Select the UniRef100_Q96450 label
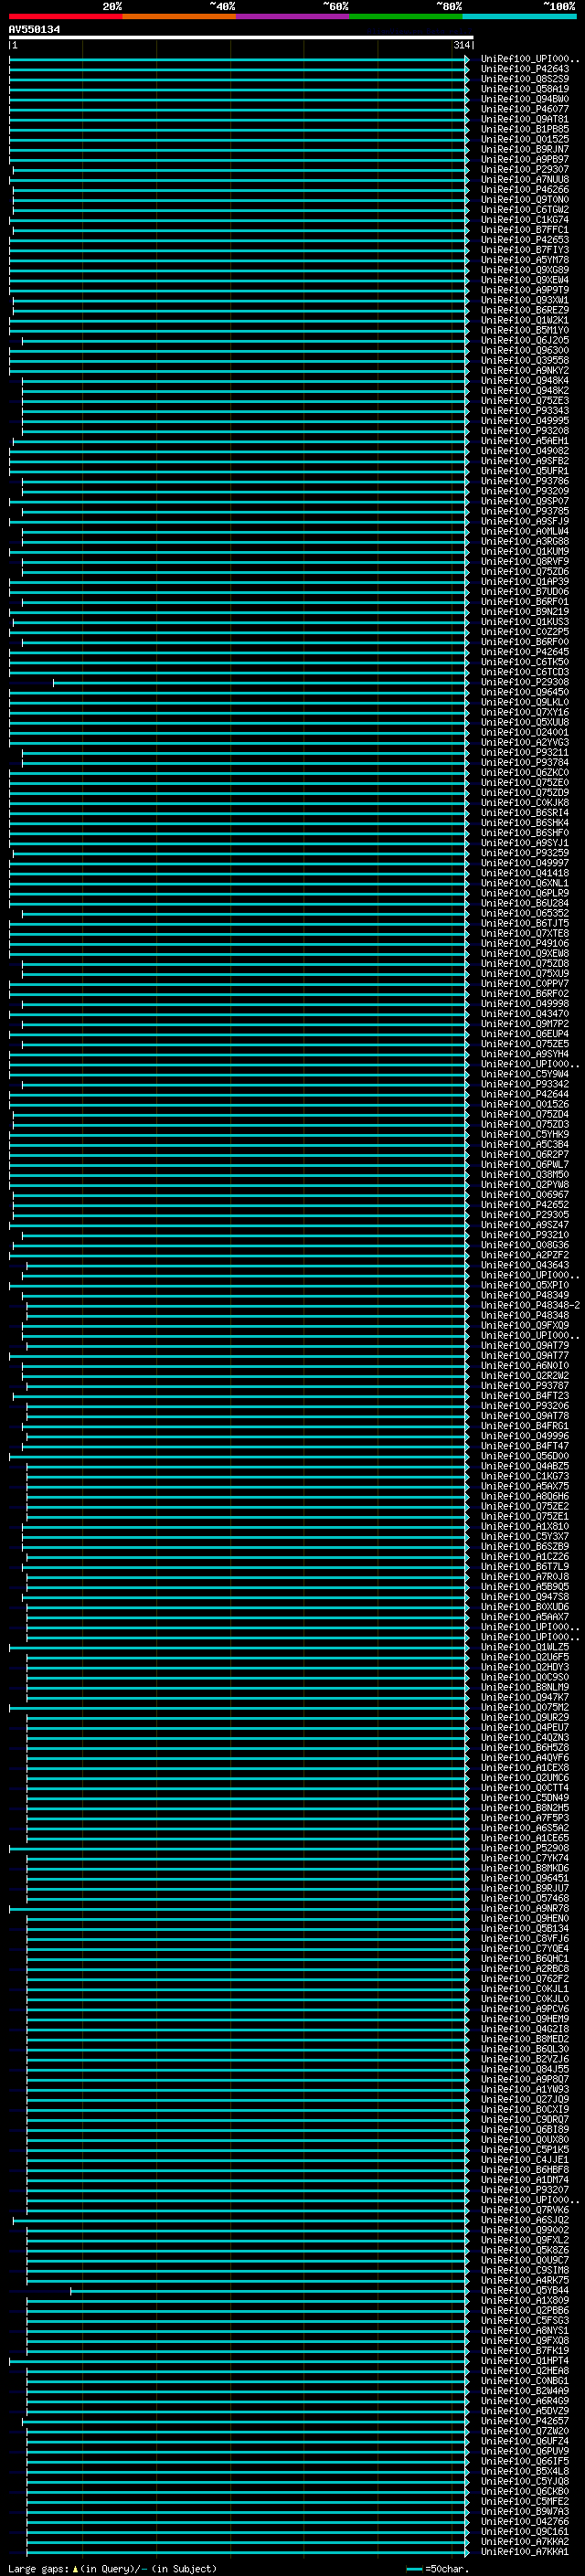This screenshot has width=585, height=2576. 525,693
